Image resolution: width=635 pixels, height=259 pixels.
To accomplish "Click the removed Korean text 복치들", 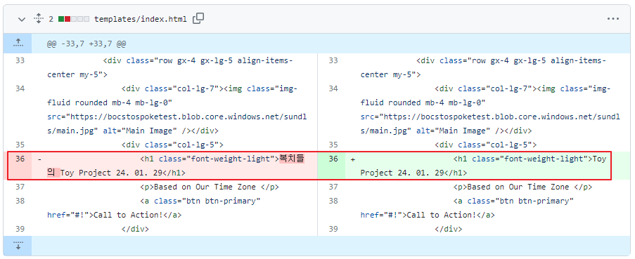I will coord(291,159).
